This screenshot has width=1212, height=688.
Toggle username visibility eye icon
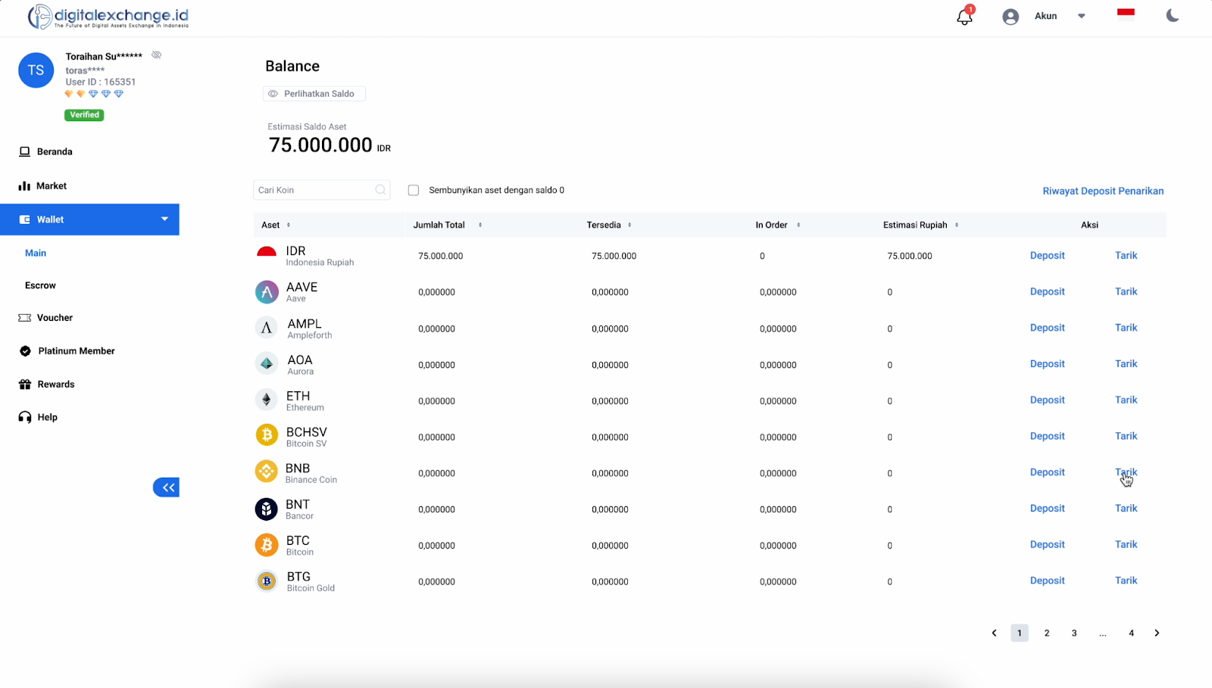click(157, 55)
